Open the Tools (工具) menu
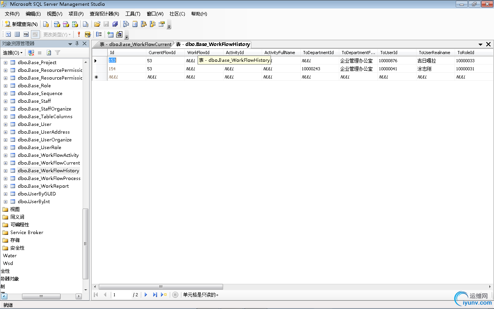The width and height of the screenshot is (494, 309). point(133,14)
